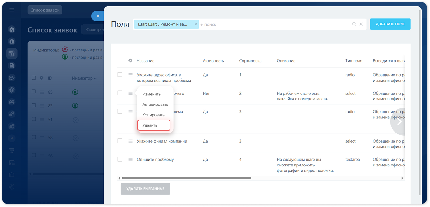Open row menu for 'Укажите филиал компании'
Image resolution: width=430 pixels, height=207 pixels.
[131, 141]
